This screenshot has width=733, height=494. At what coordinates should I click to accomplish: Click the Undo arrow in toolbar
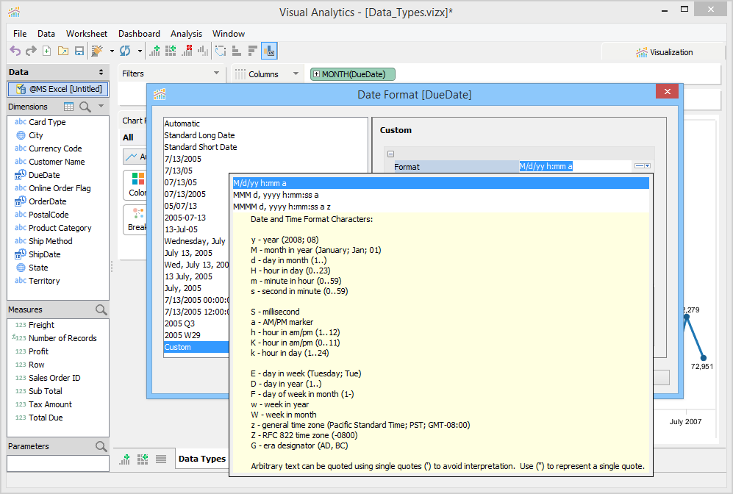15,51
